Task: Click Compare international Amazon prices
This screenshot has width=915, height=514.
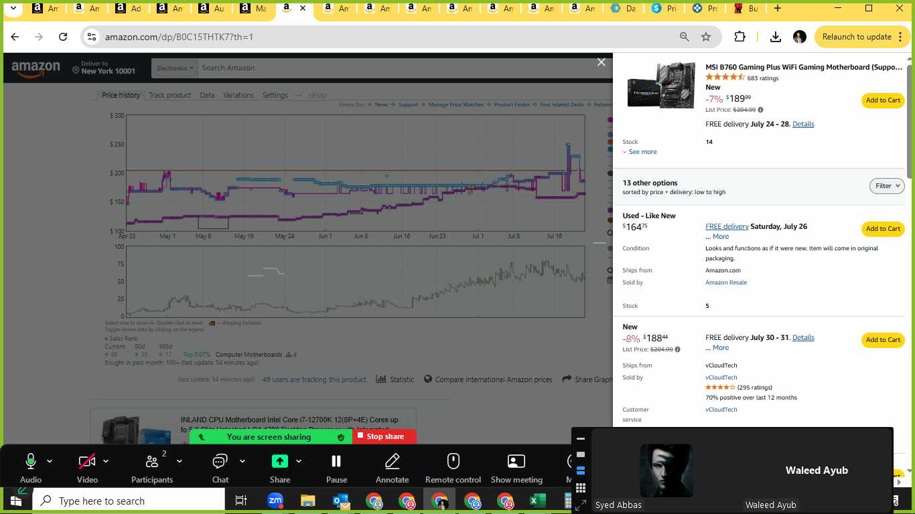Action: point(488,379)
